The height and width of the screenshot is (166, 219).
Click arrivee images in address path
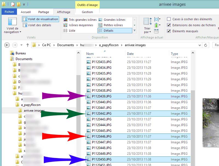click(x=135, y=45)
